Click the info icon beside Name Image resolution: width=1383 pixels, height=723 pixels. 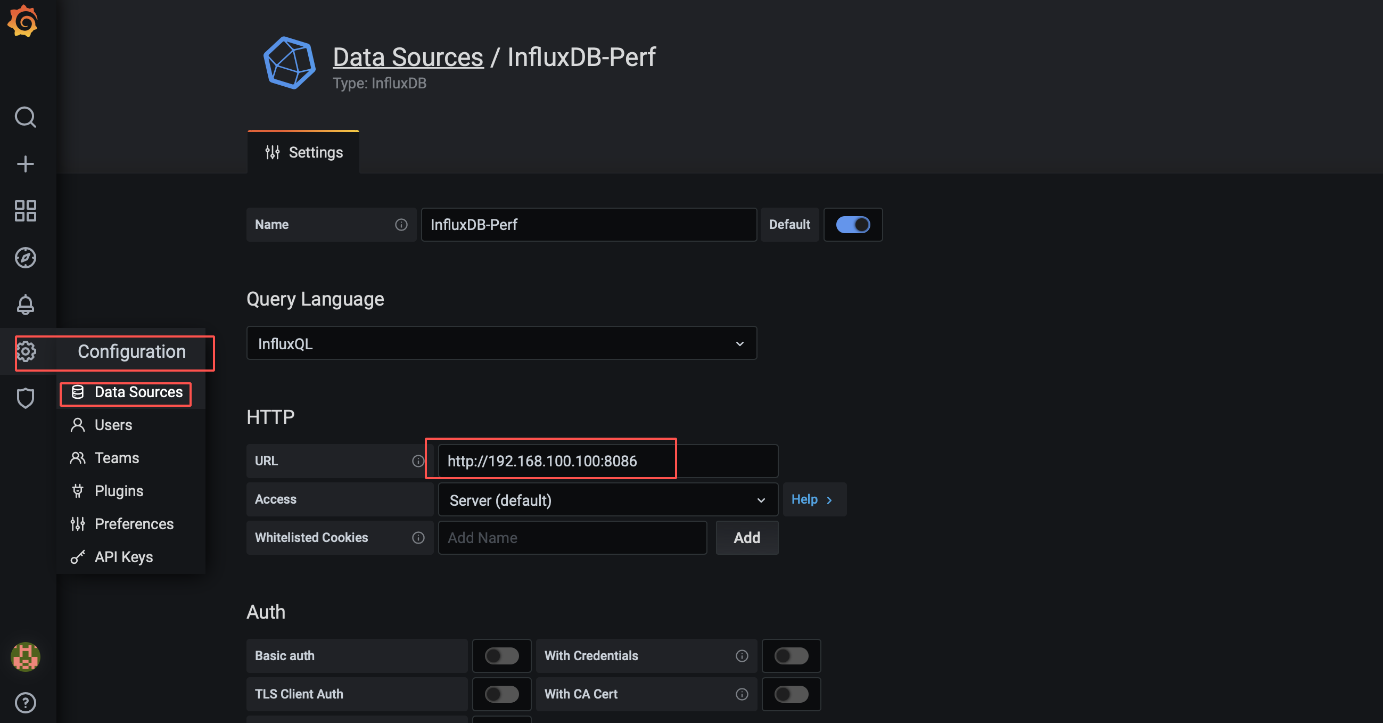coord(401,225)
